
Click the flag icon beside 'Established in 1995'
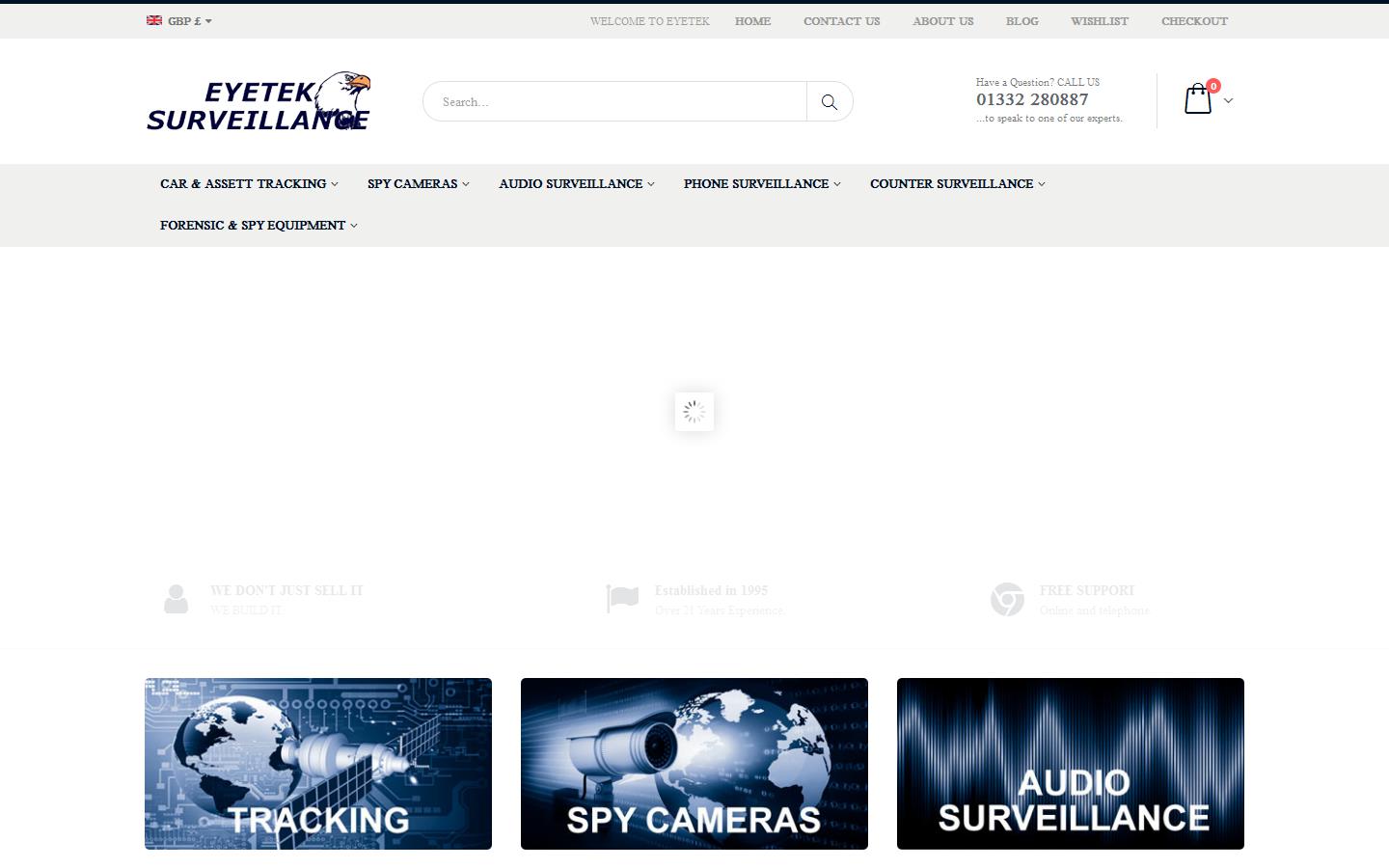(621, 598)
